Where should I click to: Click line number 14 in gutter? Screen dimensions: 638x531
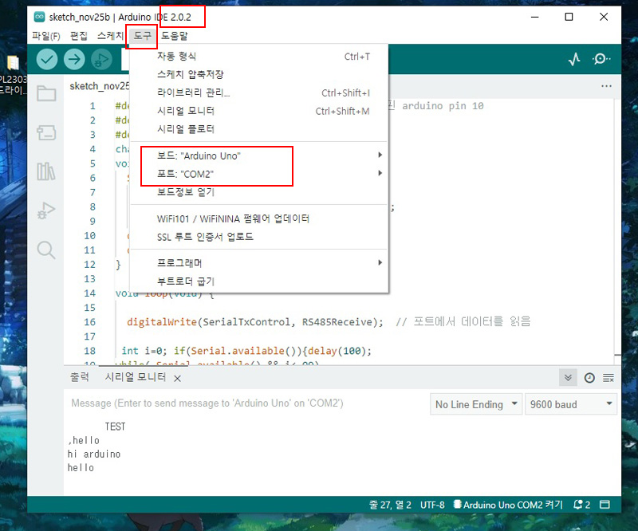90,293
